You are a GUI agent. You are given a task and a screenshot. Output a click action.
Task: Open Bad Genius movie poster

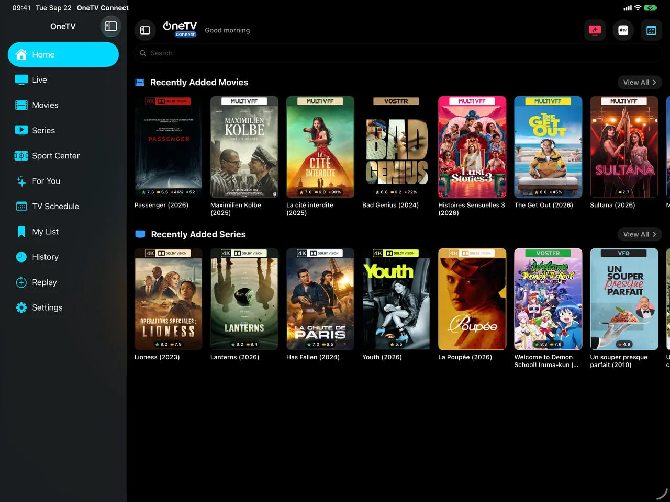pyautogui.click(x=396, y=147)
